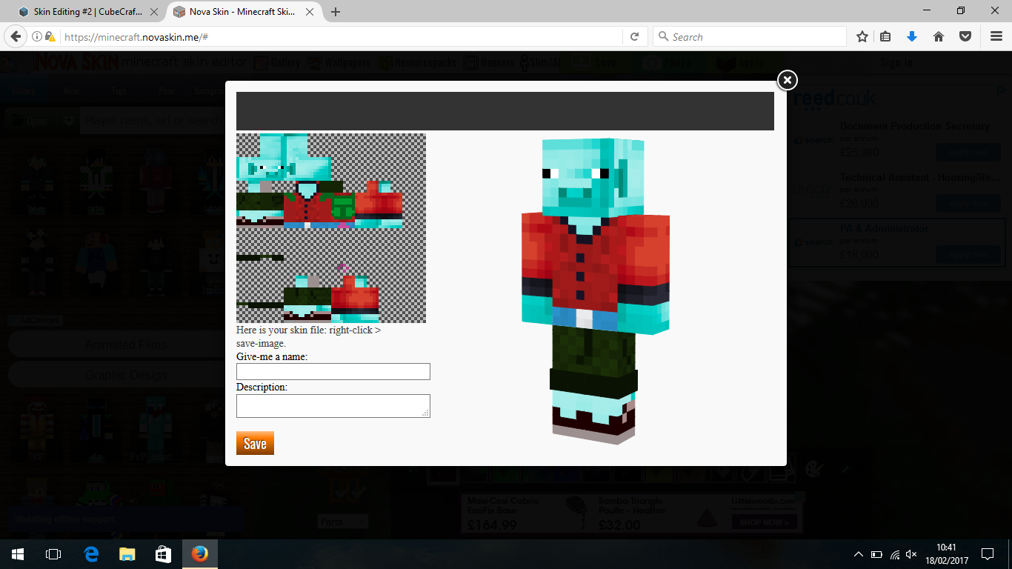Image resolution: width=1012 pixels, height=569 pixels.
Task: Open the Firefox hamburger menu
Action: [x=996, y=36]
